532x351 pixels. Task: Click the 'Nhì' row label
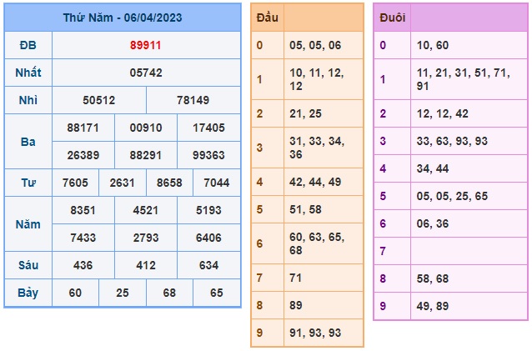coord(28,100)
